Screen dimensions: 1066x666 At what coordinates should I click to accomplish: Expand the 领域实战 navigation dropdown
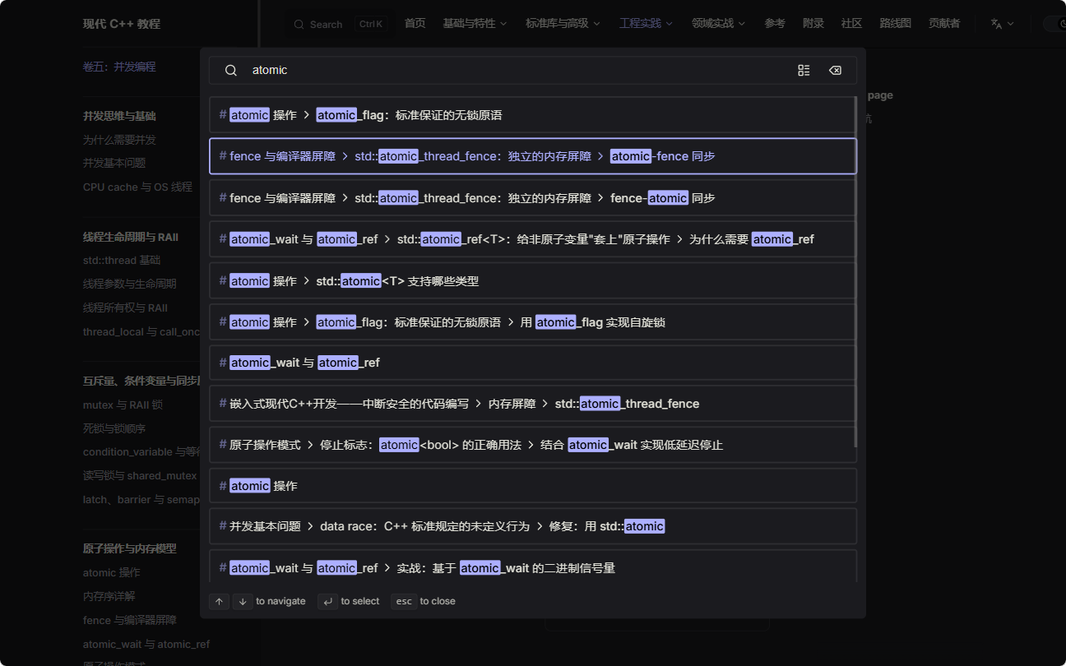coord(718,24)
